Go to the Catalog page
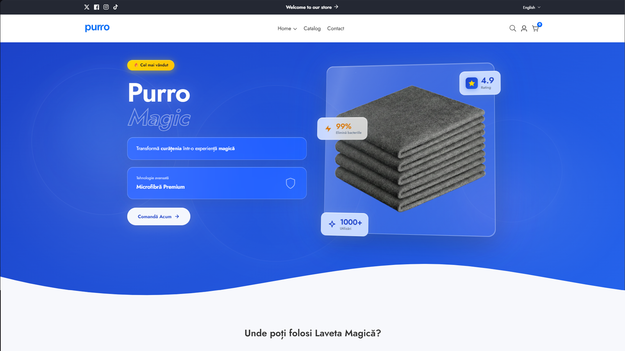 312,28
